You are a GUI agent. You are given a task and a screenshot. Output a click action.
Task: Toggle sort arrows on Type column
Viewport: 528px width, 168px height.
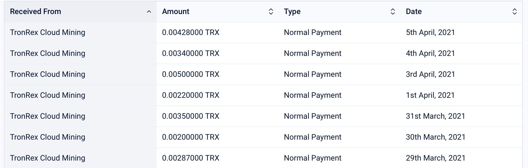tap(393, 12)
